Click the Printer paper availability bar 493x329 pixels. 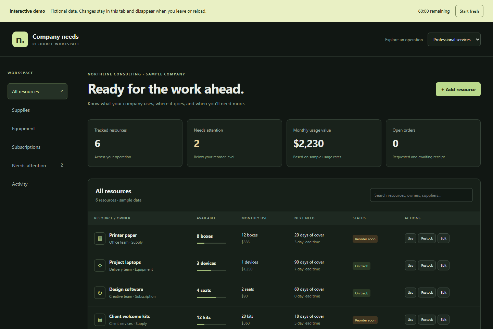click(211, 243)
